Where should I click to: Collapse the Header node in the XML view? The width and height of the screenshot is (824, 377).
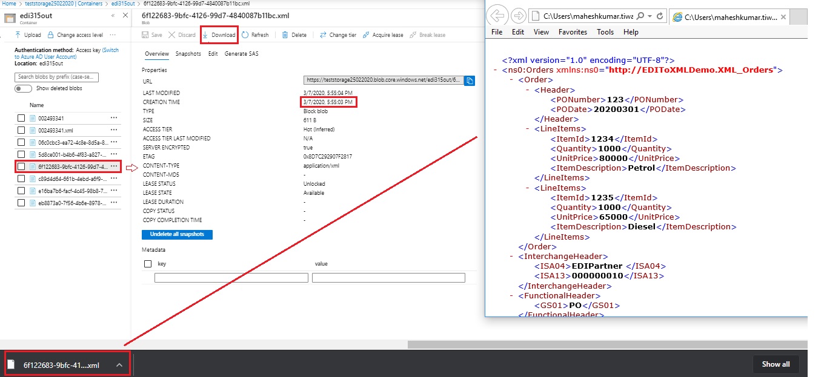coord(527,90)
